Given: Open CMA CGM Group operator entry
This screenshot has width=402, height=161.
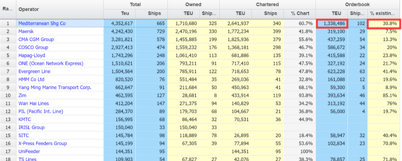Looking at the screenshot, I should 36,39.
